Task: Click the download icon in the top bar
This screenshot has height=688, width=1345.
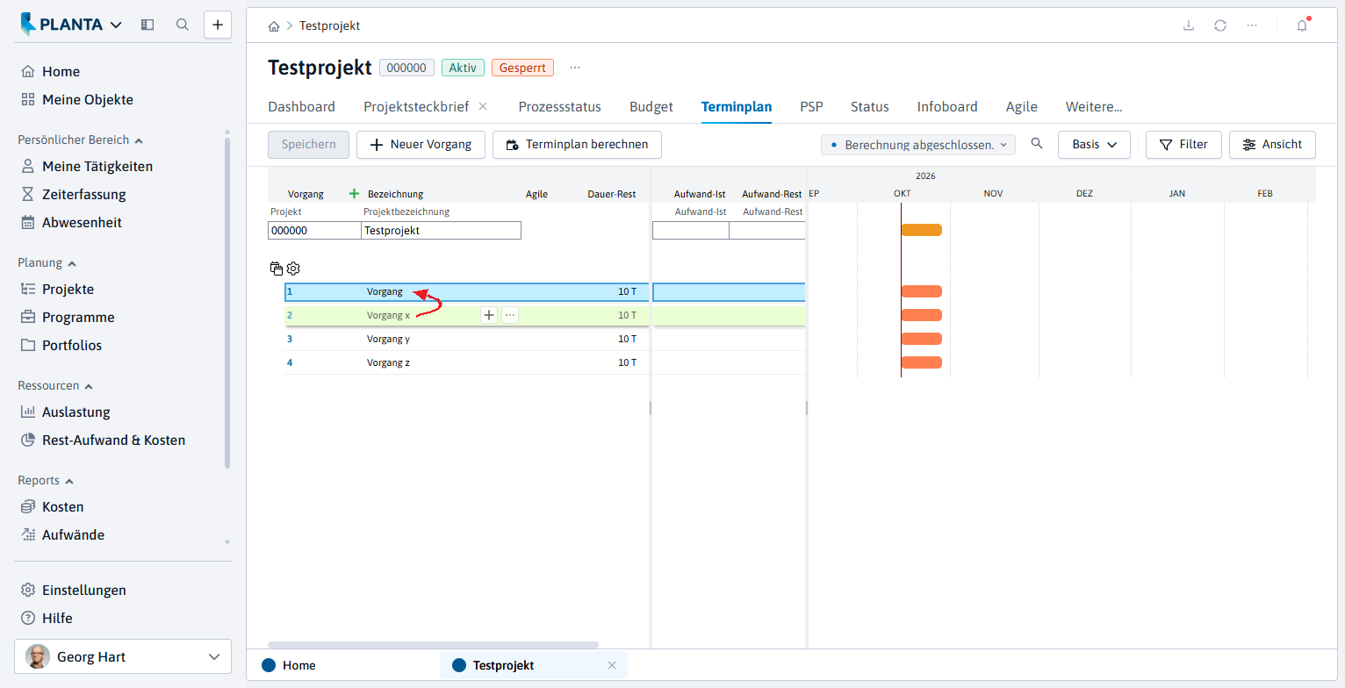Action: 1189,25
